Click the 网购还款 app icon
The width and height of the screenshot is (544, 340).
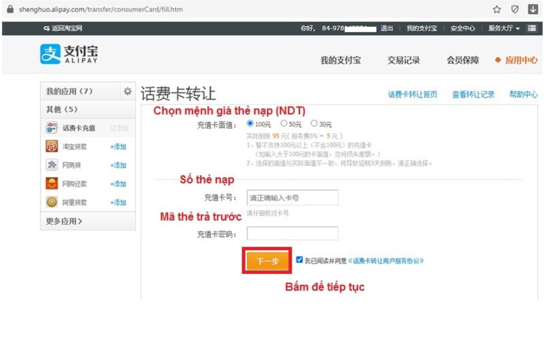[52, 184]
